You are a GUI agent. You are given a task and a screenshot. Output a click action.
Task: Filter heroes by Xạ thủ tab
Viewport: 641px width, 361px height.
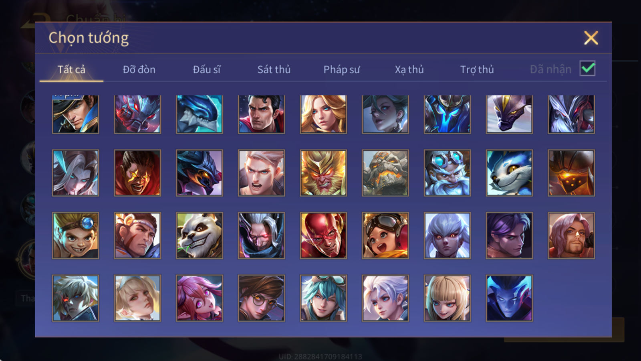click(409, 69)
